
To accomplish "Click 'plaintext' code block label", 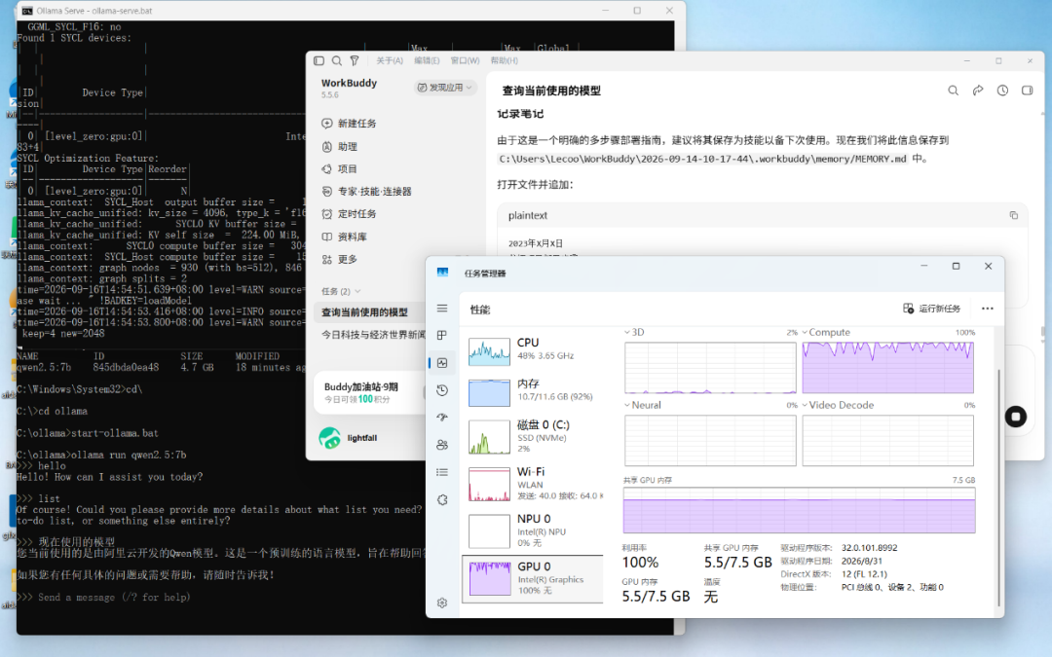I will coord(528,215).
